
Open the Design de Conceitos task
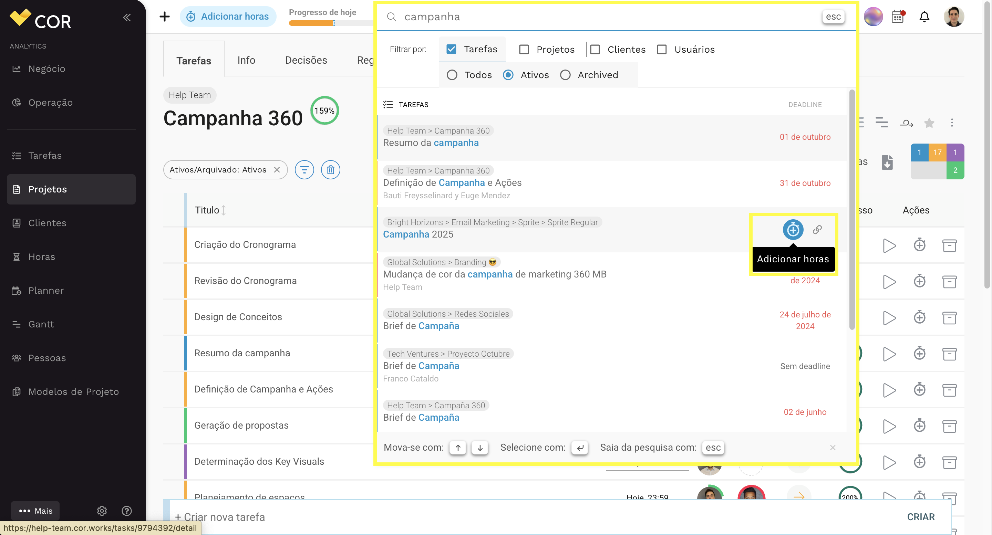pos(238,317)
